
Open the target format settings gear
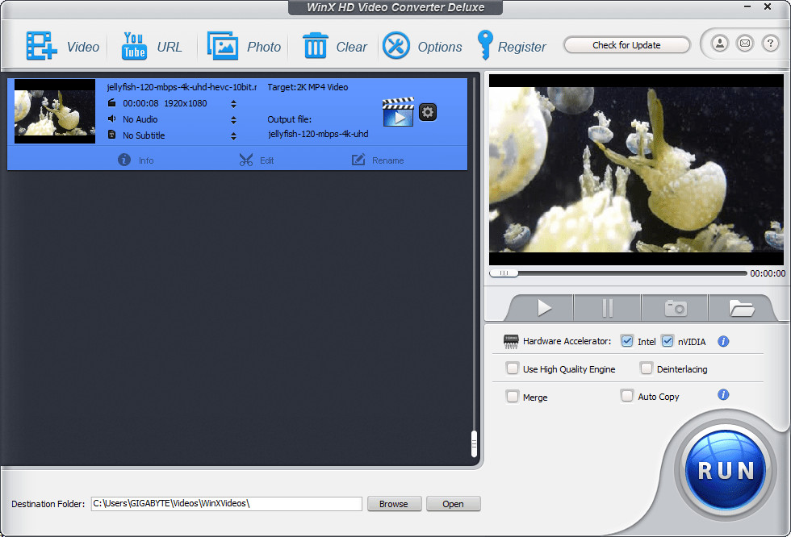pyautogui.click(x=427, y=112)
